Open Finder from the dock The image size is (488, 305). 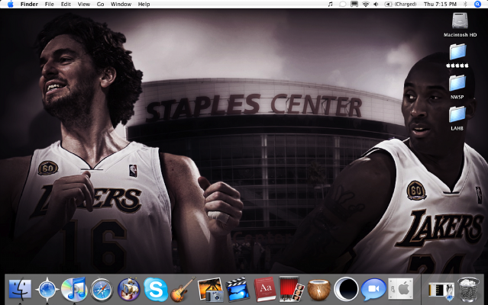click(19, 290)
